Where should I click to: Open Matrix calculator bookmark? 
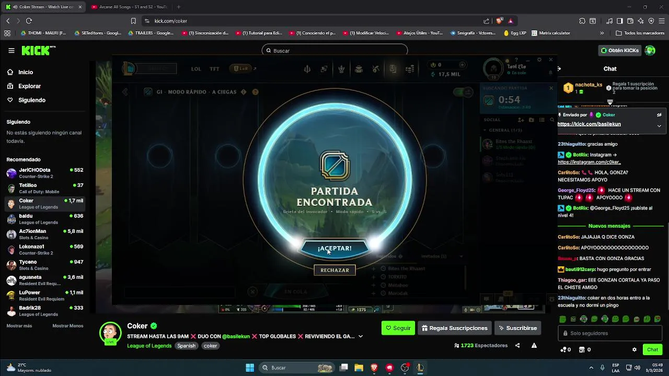[551, 33]
